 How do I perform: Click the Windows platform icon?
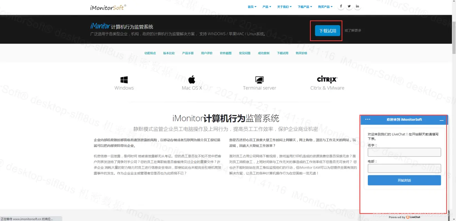124,80
